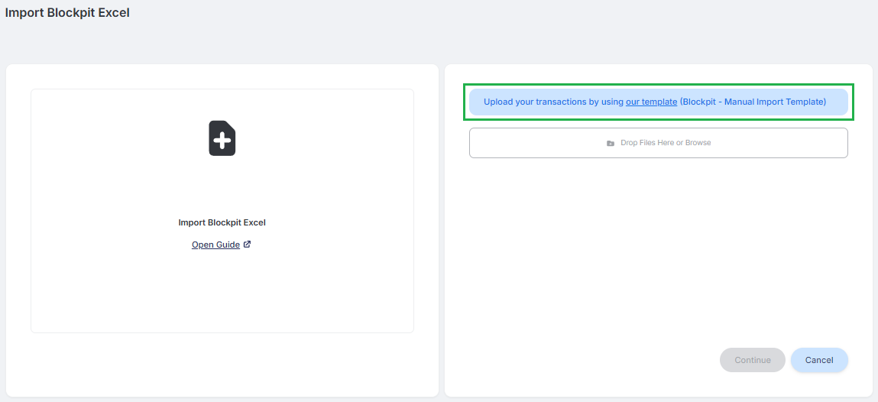The width and height of the screenshot is (878, 402).
Task: Click the Cancel button
Action: point(819,360)
